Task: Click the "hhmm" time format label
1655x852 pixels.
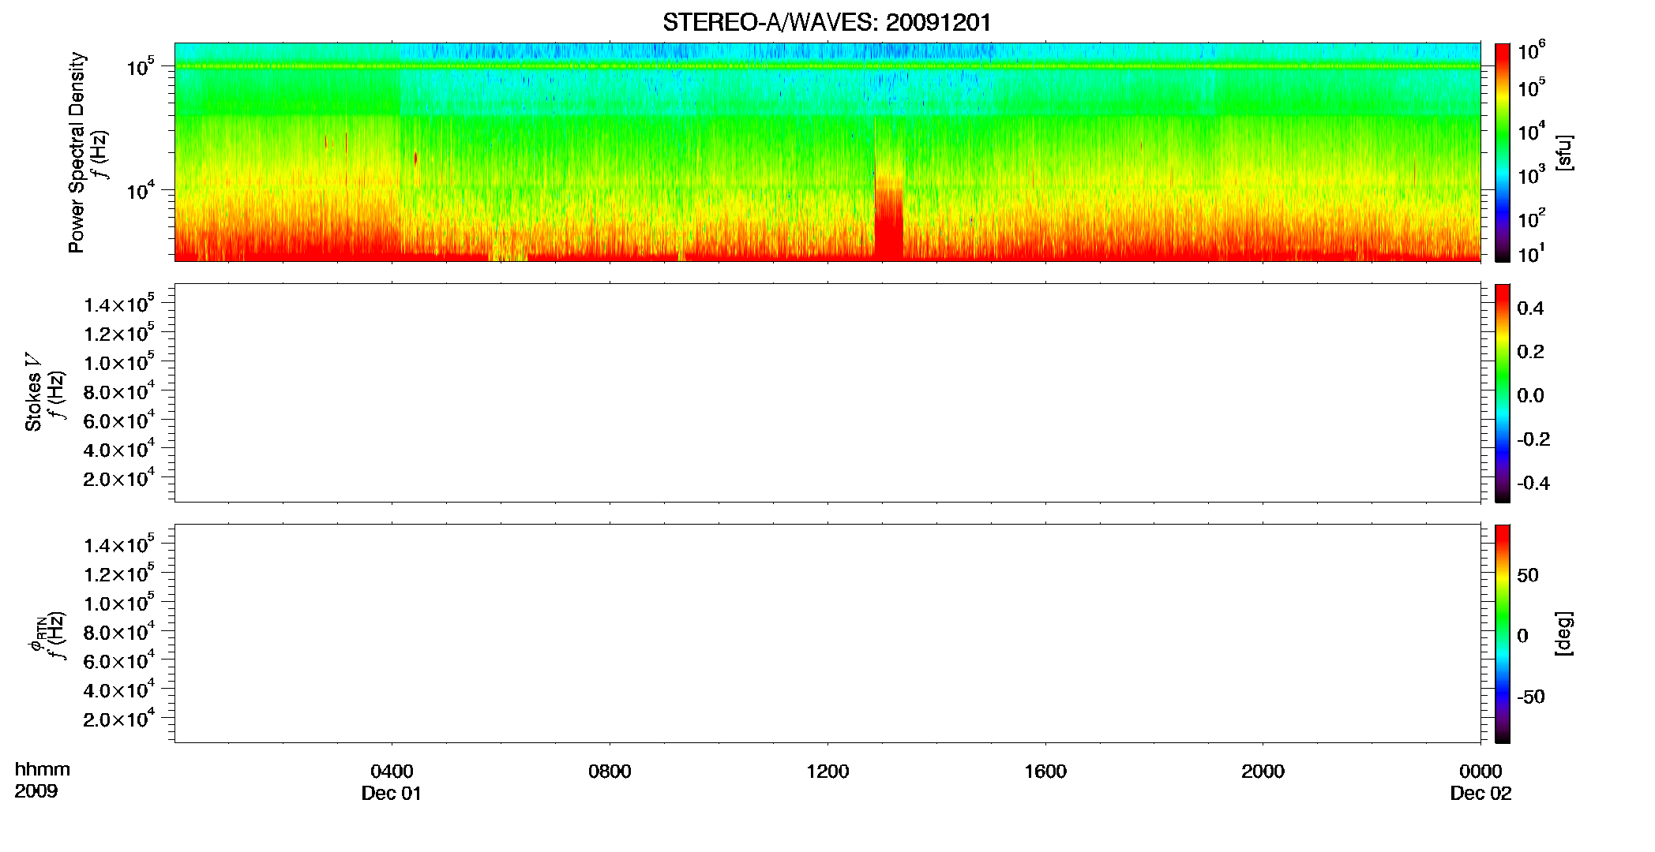Action: [43, 770]
